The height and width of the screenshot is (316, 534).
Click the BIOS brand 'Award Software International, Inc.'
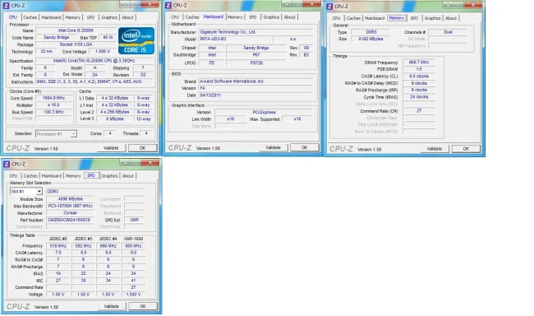coord(255,81)
